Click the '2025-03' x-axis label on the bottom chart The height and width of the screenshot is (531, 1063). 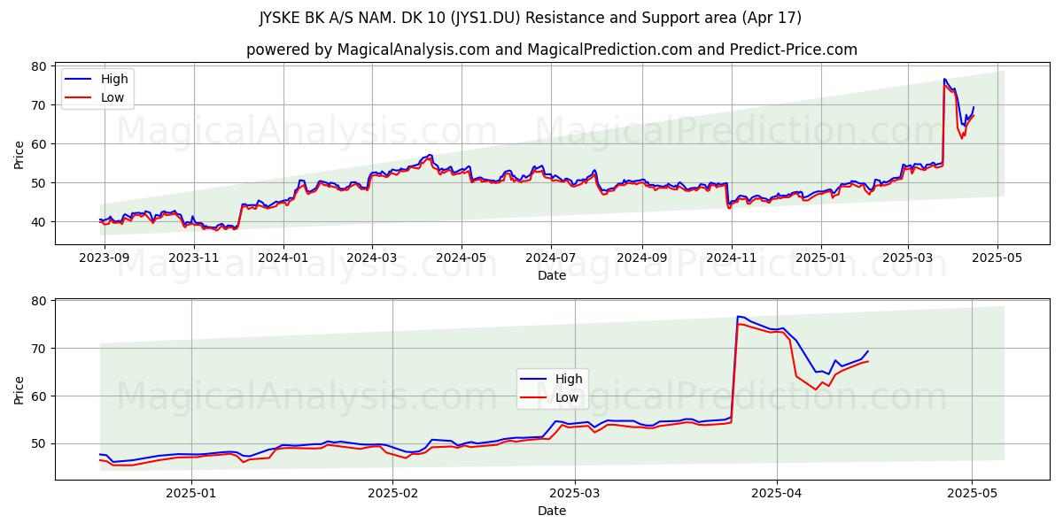click(575, 492)
